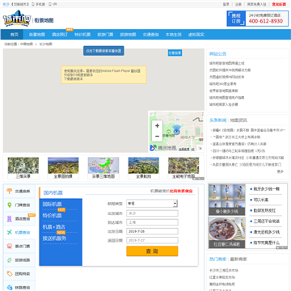This screenshot has height=291, width=291.
Task: Select 特价机票 in the blue panel
Action: click(x=52, y=216)
